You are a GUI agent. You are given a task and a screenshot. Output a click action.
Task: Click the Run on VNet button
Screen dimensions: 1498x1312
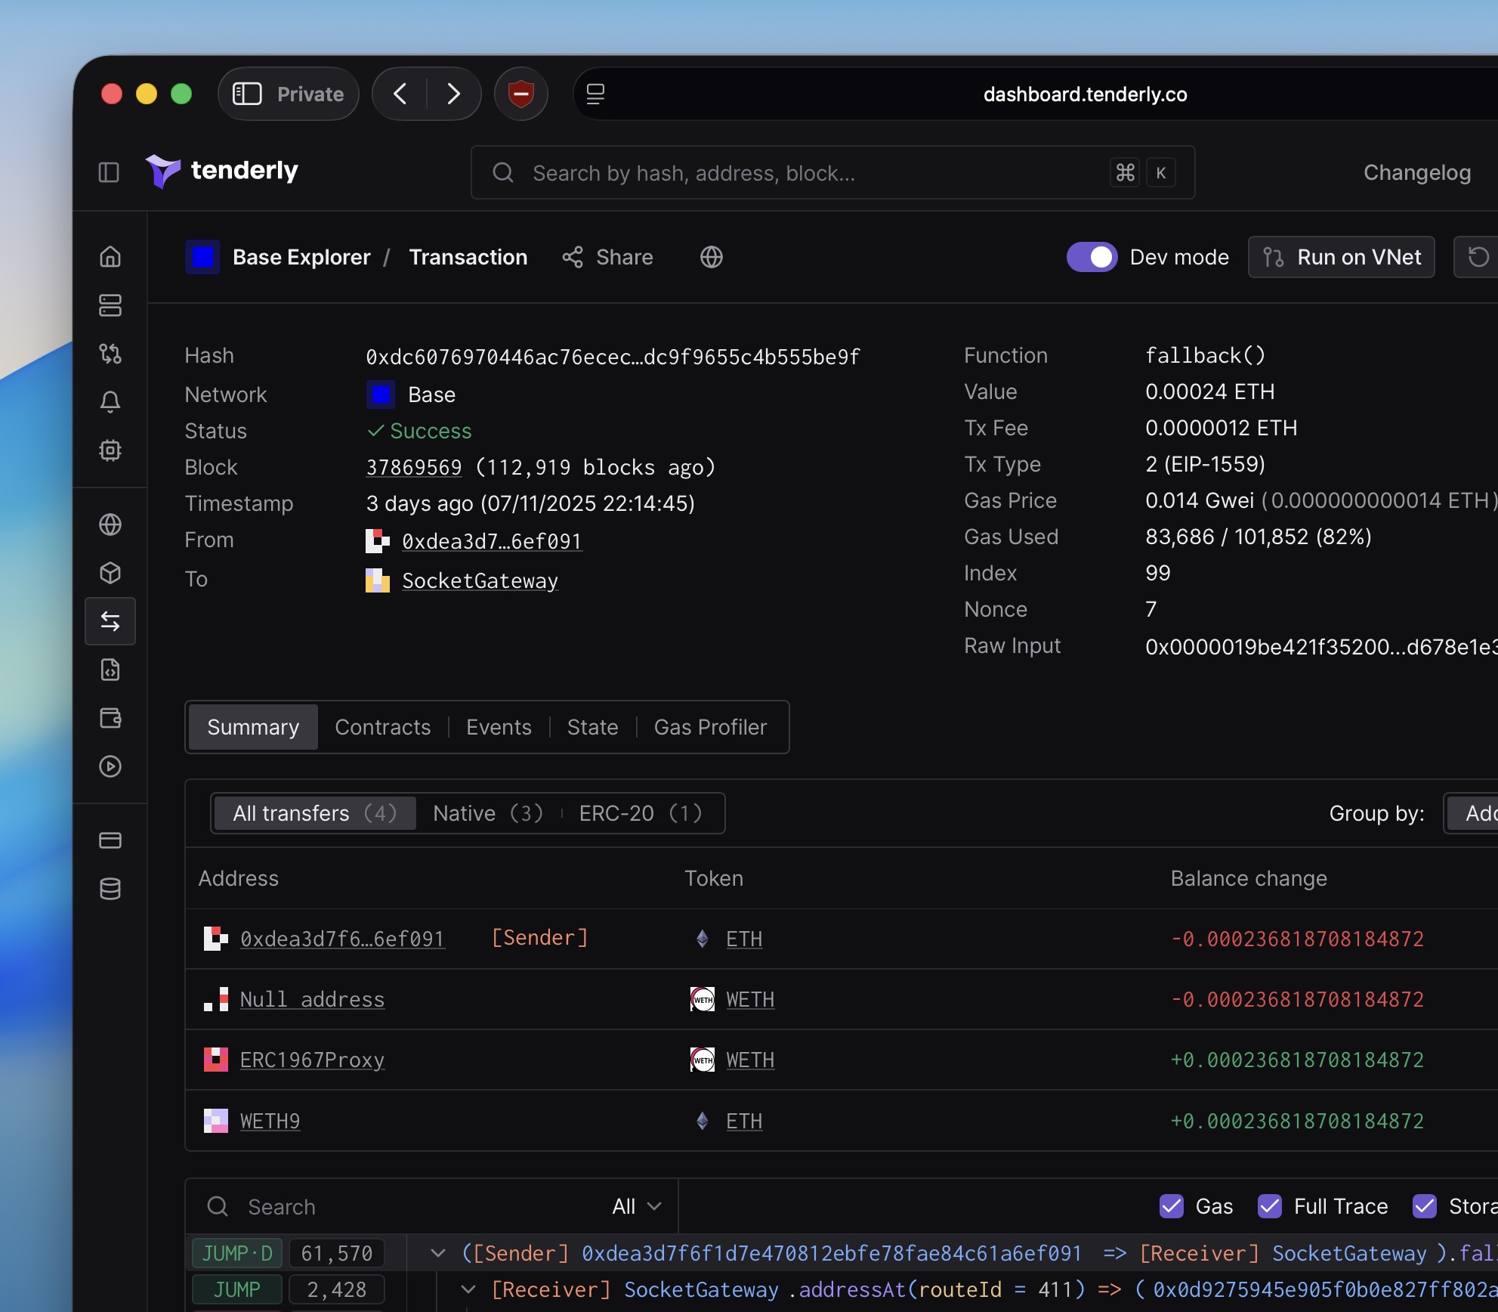[x=1341, y=257]
